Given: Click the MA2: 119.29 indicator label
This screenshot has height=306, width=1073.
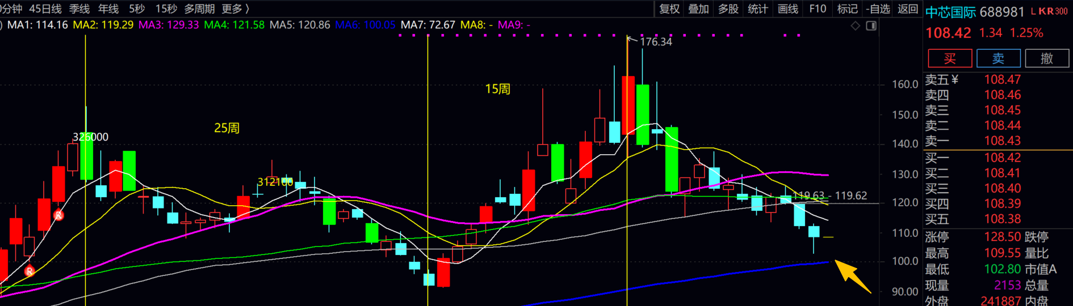Looking at the screenshot, I should coord(103,25).
